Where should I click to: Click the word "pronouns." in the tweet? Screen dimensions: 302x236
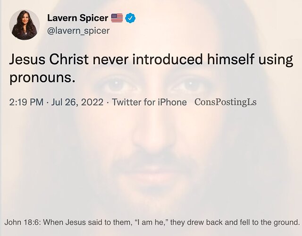pos(42,77)
